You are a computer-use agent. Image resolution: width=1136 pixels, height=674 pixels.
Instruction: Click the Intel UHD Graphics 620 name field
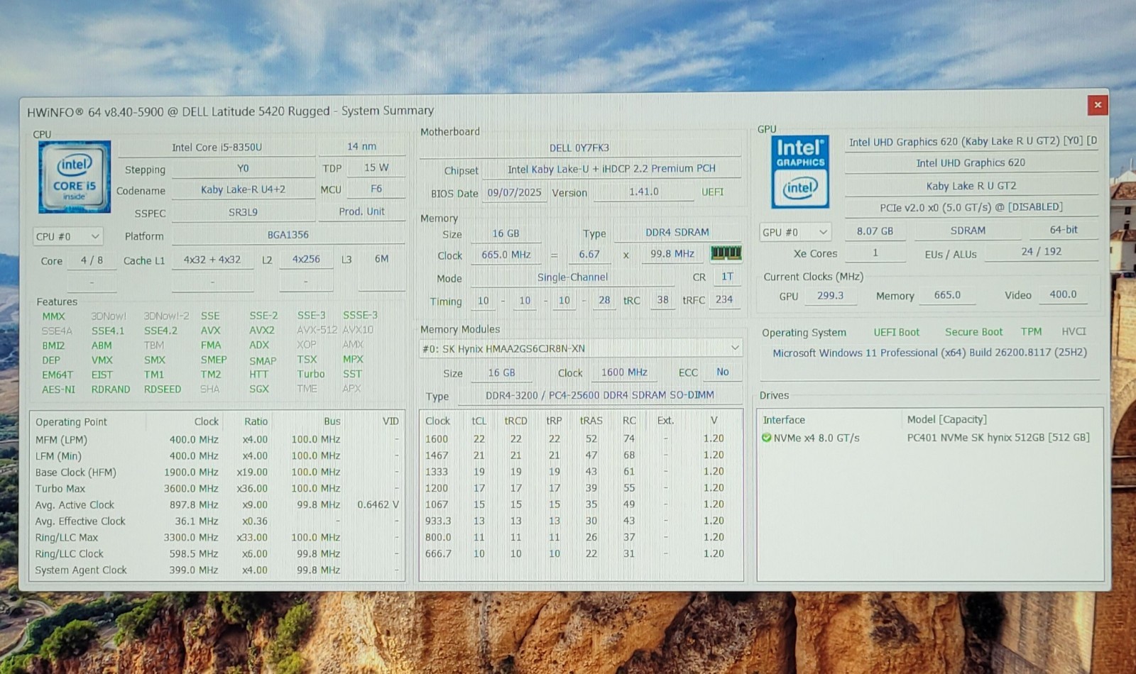tap(971, 163)
